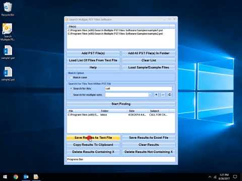
Task: Click the Add PST File(s) button
Action: (93, 53)
